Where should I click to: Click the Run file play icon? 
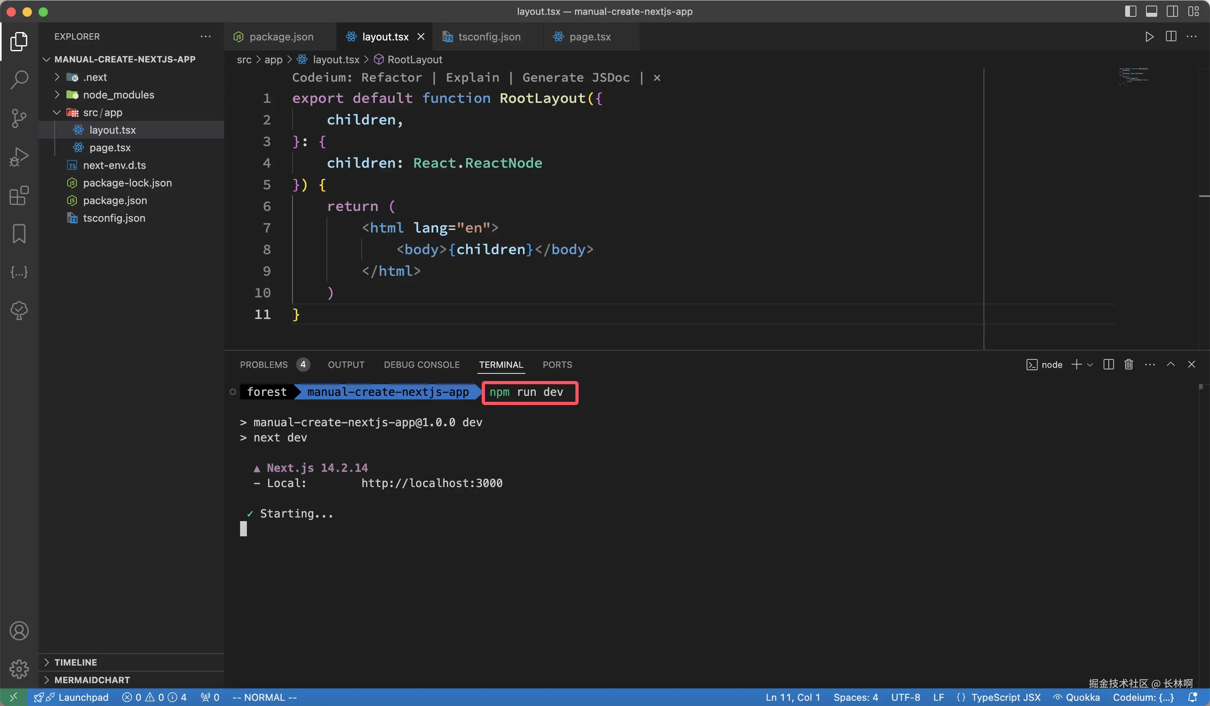tap(1149, 37)
